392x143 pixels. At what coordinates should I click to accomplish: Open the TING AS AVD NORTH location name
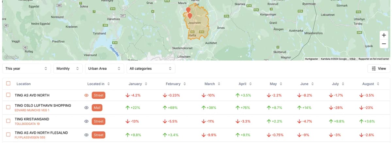point(32,95)
